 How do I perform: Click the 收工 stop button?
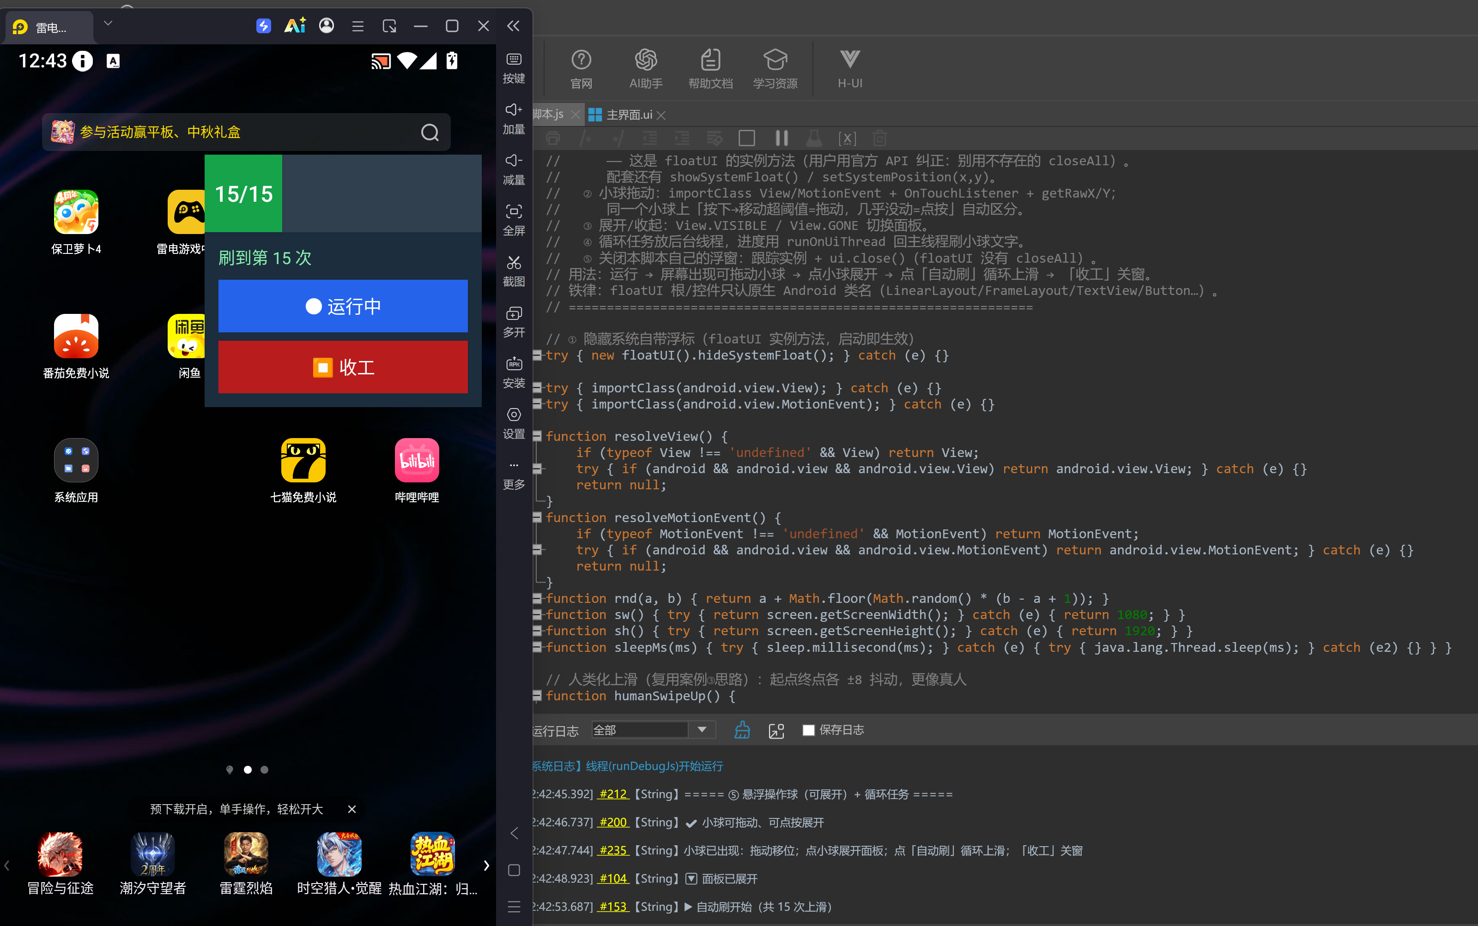(343, 367)
